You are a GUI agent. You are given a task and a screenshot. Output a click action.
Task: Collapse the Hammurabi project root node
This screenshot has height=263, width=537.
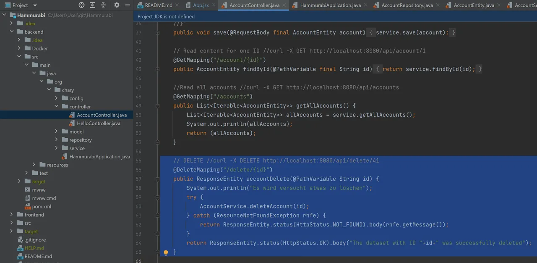pos(5,15)
